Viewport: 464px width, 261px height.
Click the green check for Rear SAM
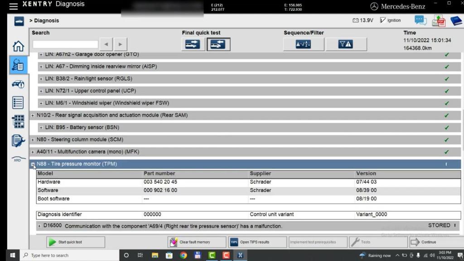click(446, 116)
